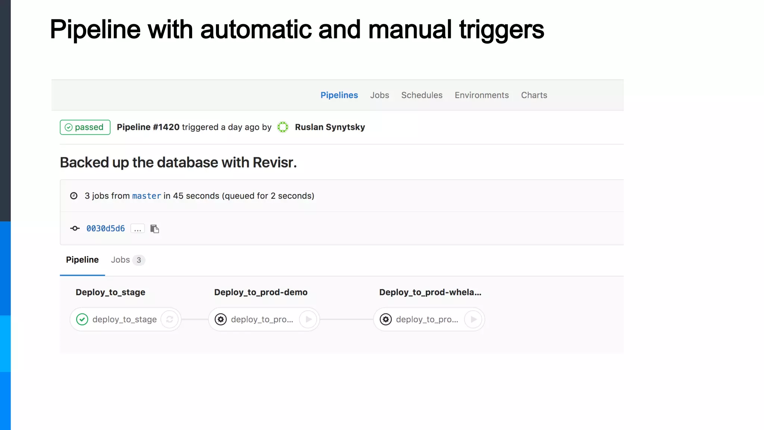Click the commit graph icon beside hash

click(x=75, y=228)
